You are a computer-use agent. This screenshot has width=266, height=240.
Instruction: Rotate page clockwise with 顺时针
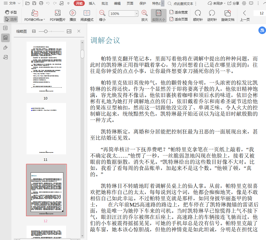click(198, 13)
